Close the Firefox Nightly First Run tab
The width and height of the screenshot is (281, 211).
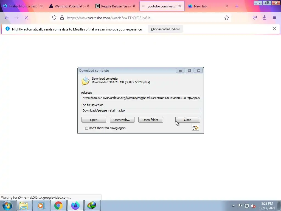41,6
